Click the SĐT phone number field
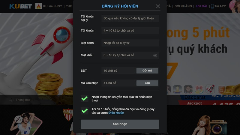This screenshot has height=135, width=240. 118,71
